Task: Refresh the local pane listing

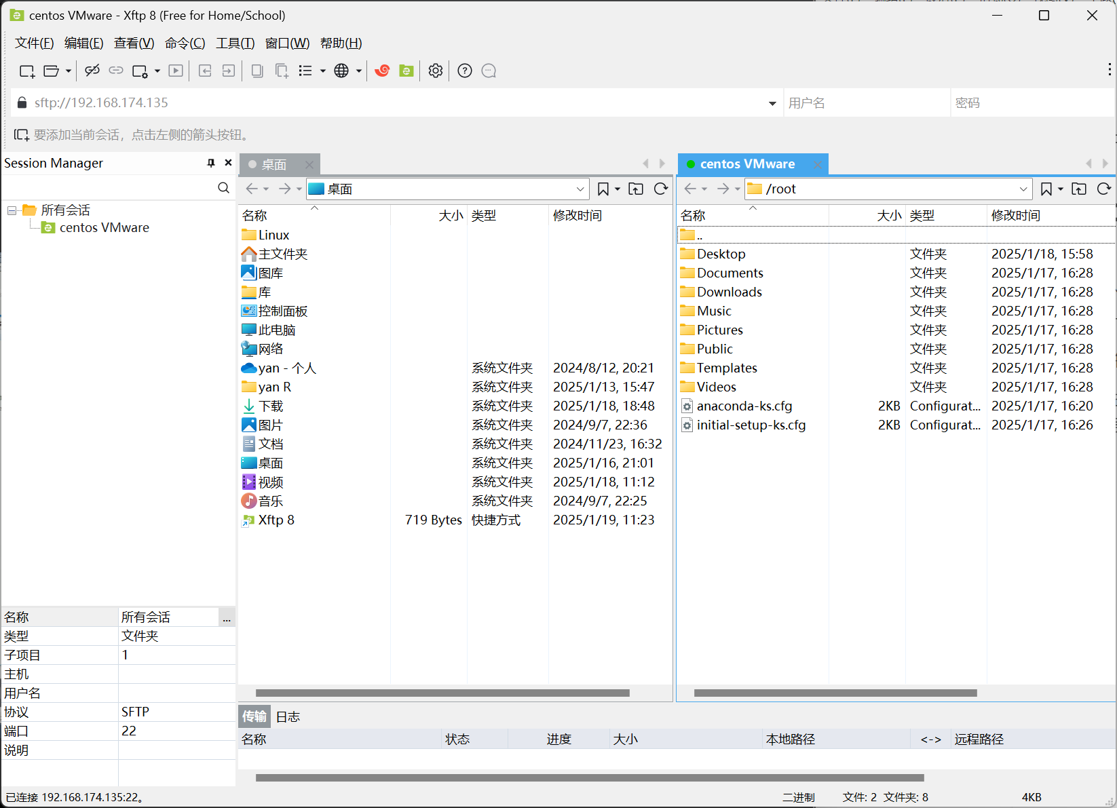Action: [x=661, y=189]
